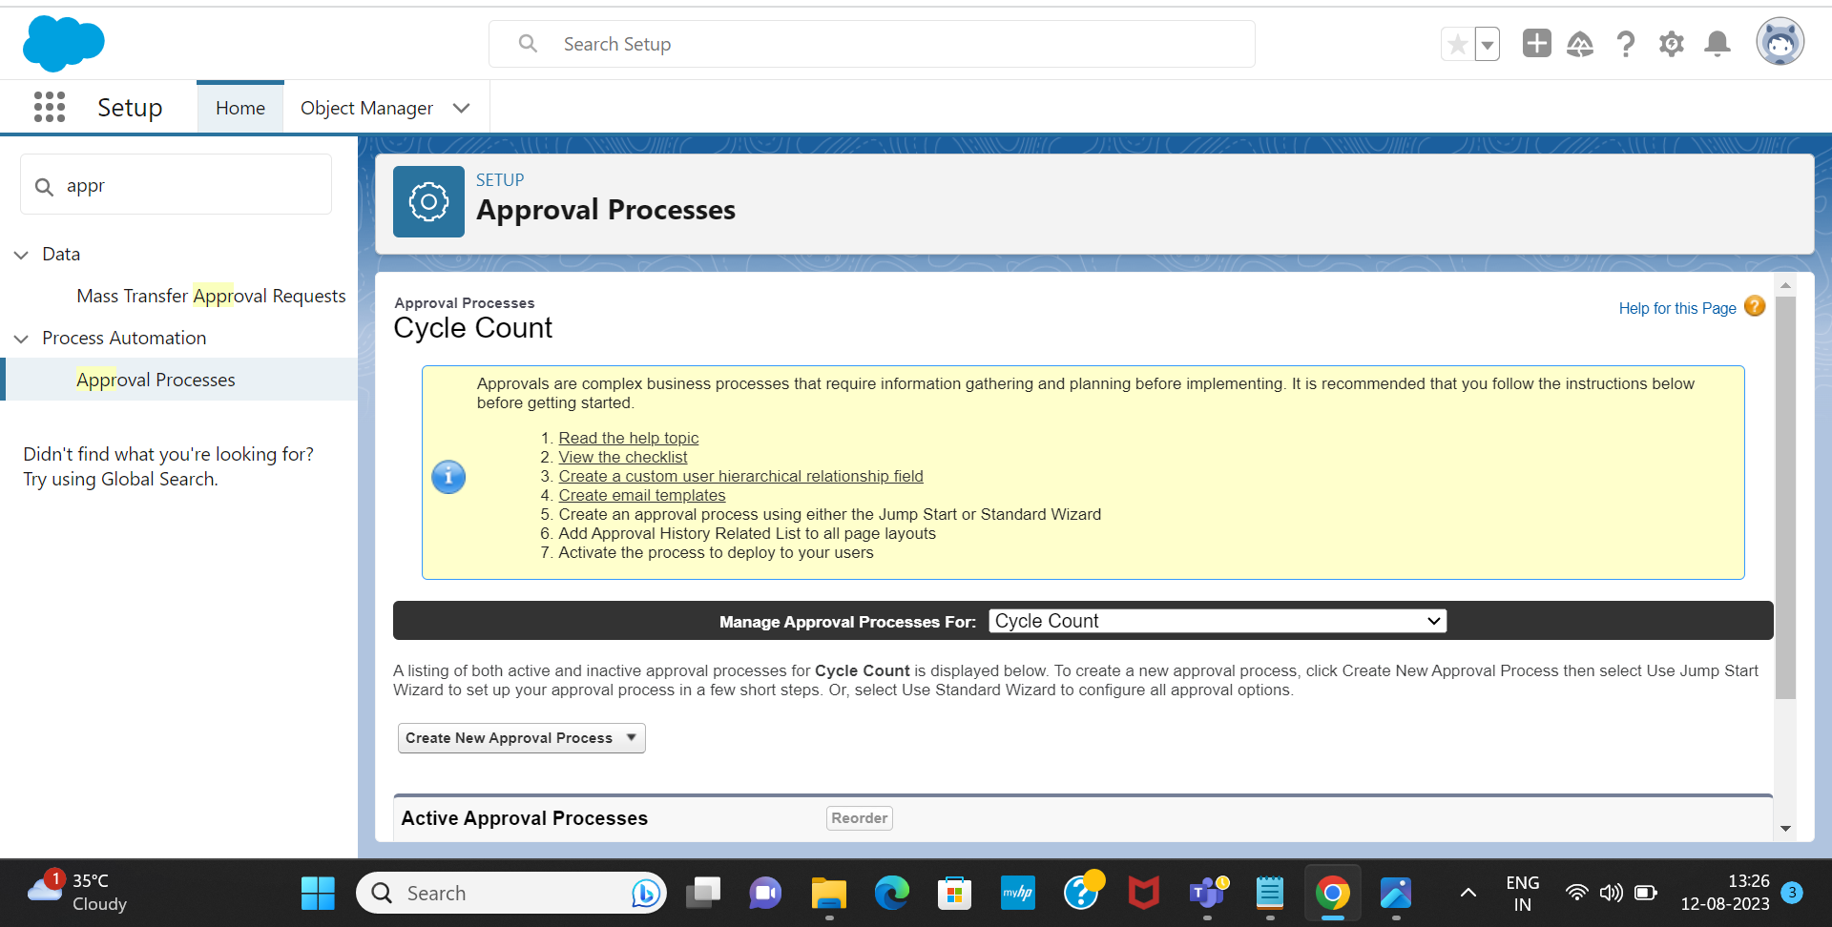
Task: Open the Wi-Fi network tray icon
Action: click(x=1577, y=894)
